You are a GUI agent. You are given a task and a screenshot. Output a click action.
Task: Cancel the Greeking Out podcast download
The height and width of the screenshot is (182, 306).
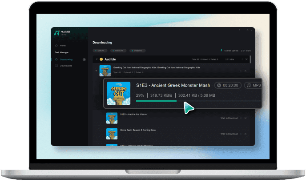pos(246,71)
